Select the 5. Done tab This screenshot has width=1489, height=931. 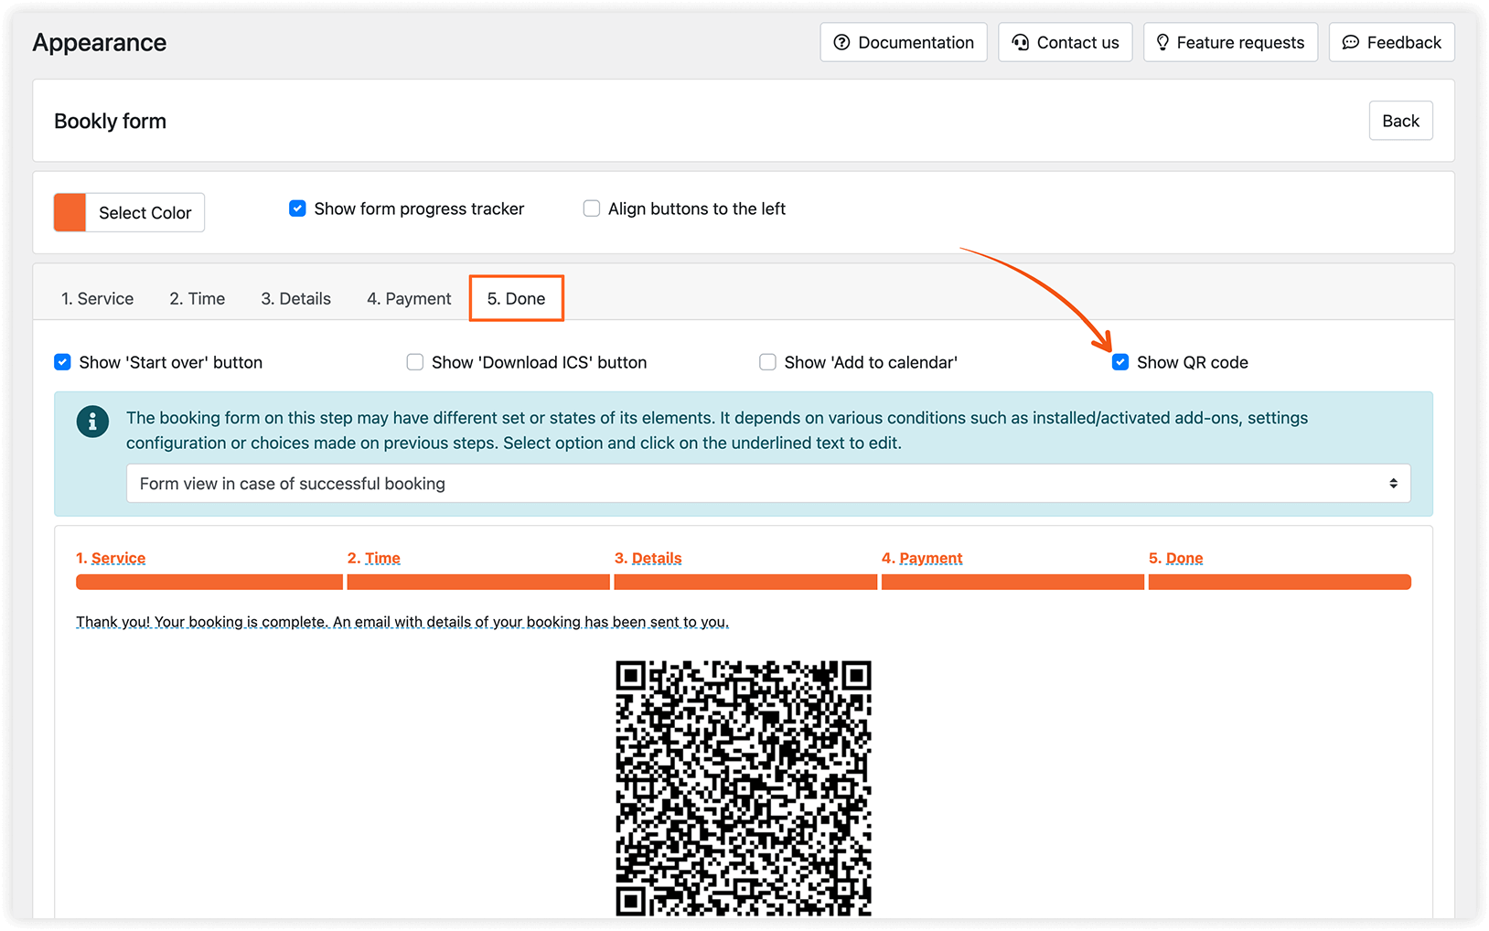[x=516, y=298]
